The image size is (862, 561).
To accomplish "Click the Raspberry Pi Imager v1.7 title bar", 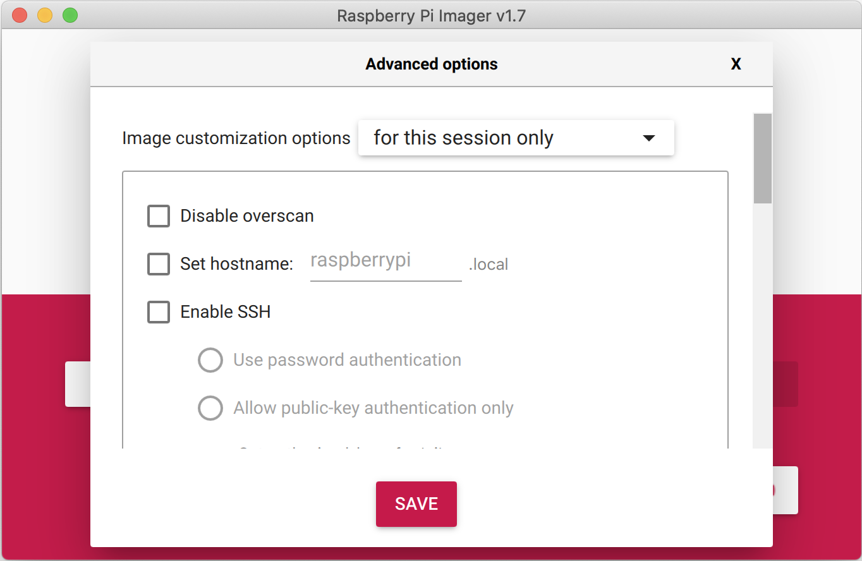I will 431,15.
